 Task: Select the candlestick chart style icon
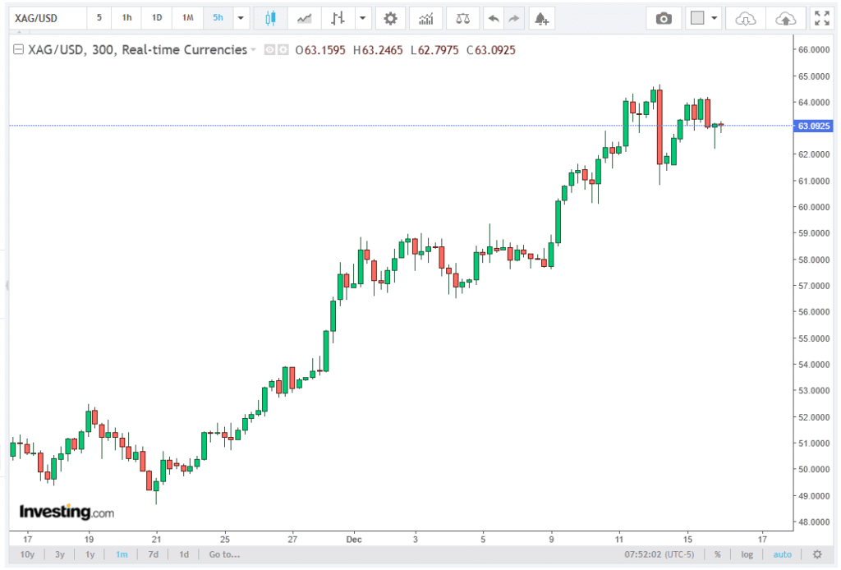coord(271,18)
